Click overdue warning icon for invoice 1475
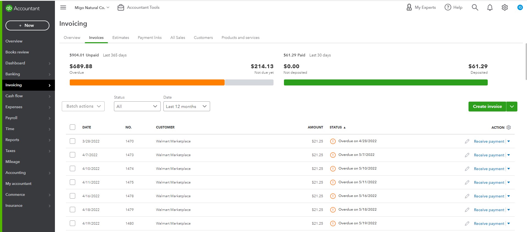527x232 pixels. tap(333, 182)
